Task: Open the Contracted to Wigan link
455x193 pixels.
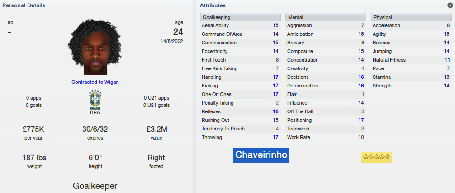Action: point(95,82)
